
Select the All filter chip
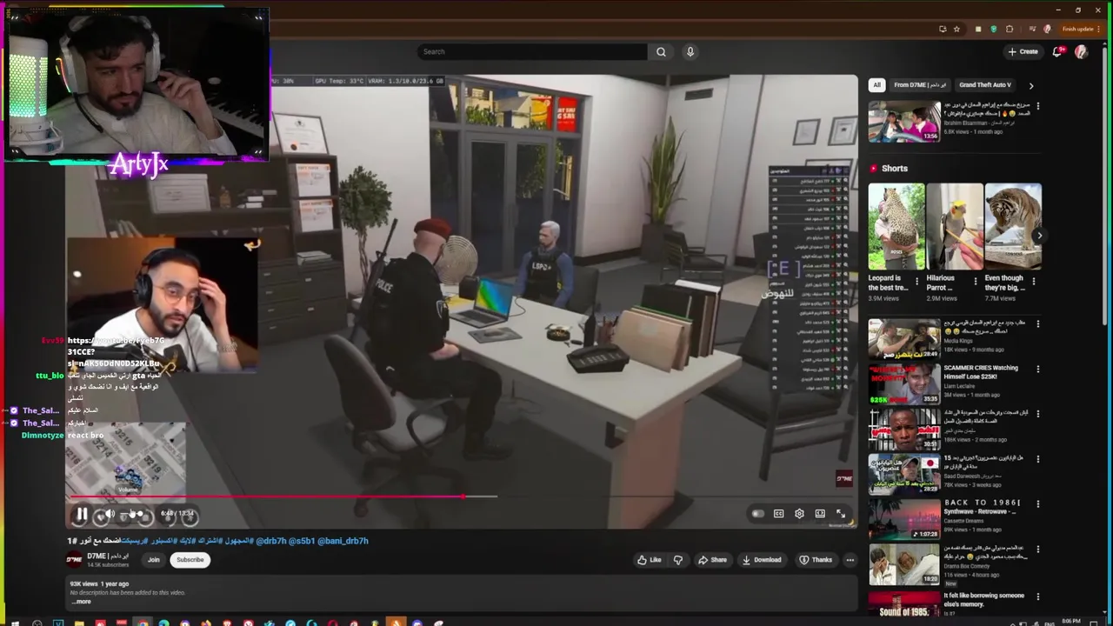(876, 85)
